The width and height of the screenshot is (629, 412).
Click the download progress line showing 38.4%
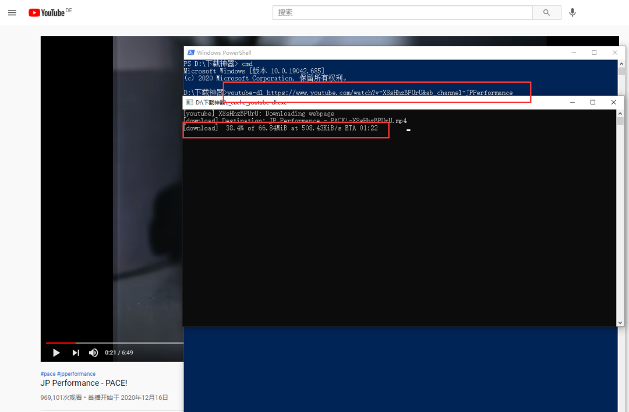pyautogui.click(x=280, y=128)
